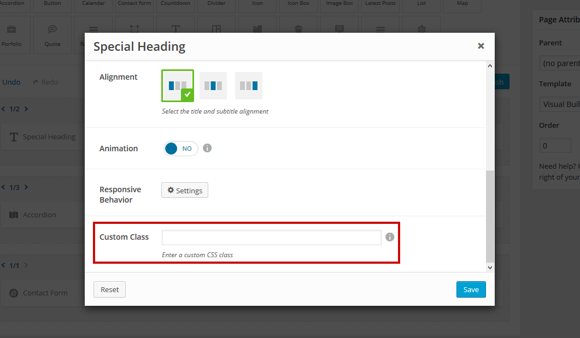580x338 pixels.
Task: Open the Parent dropdown showing (no parent)
Action: point(560,63)
